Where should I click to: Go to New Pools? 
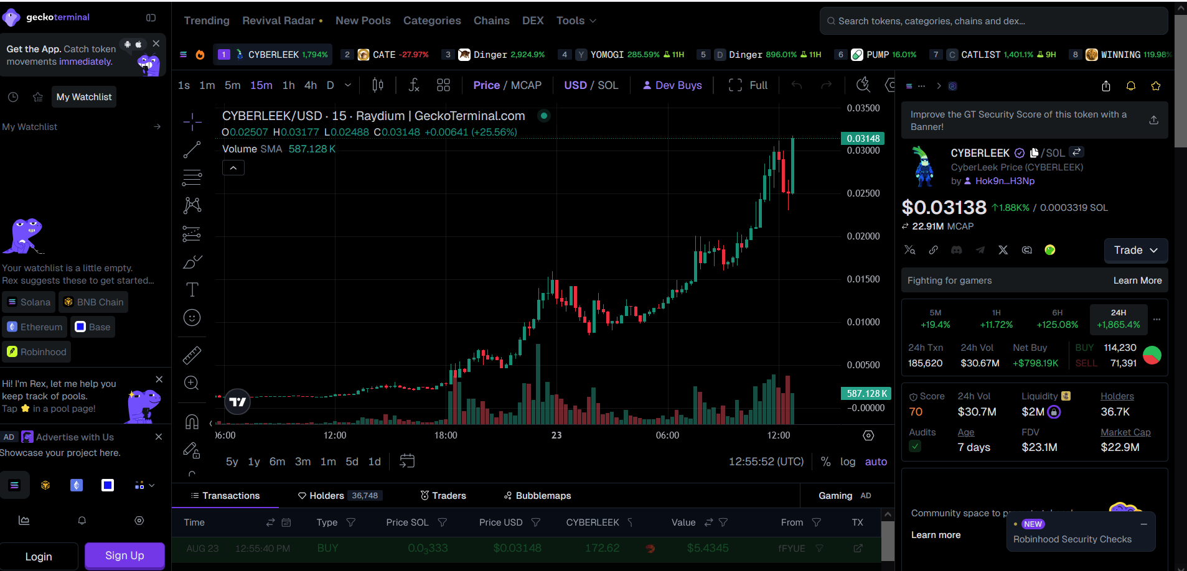tap(363, 21)
